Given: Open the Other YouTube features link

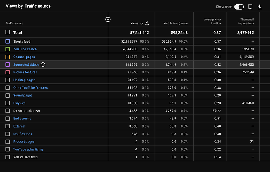Looking at the screenshot, I should click(31, 88).
